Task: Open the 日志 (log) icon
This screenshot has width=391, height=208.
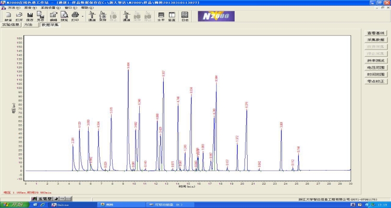Action: pos(185,16)
